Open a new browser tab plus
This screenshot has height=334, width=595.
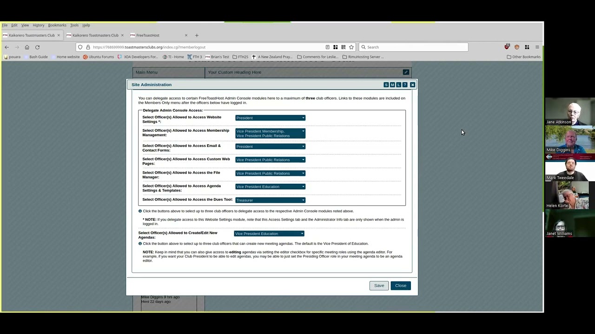pos(197,35)
